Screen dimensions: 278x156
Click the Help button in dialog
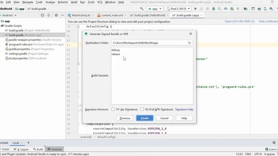pyautogui.click(x=184, y=118)
